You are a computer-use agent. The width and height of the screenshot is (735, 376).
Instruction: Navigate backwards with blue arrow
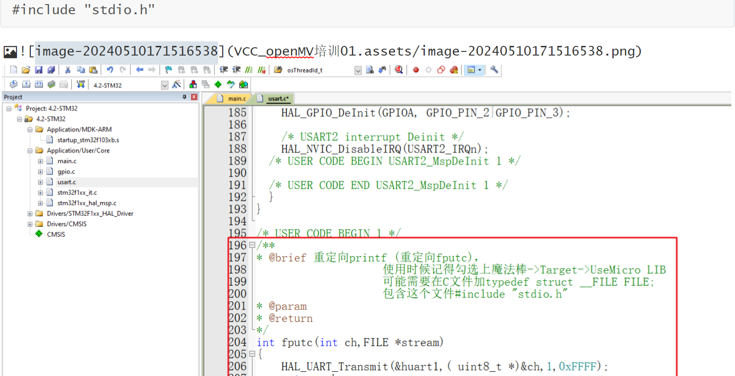tap(140, 70)
